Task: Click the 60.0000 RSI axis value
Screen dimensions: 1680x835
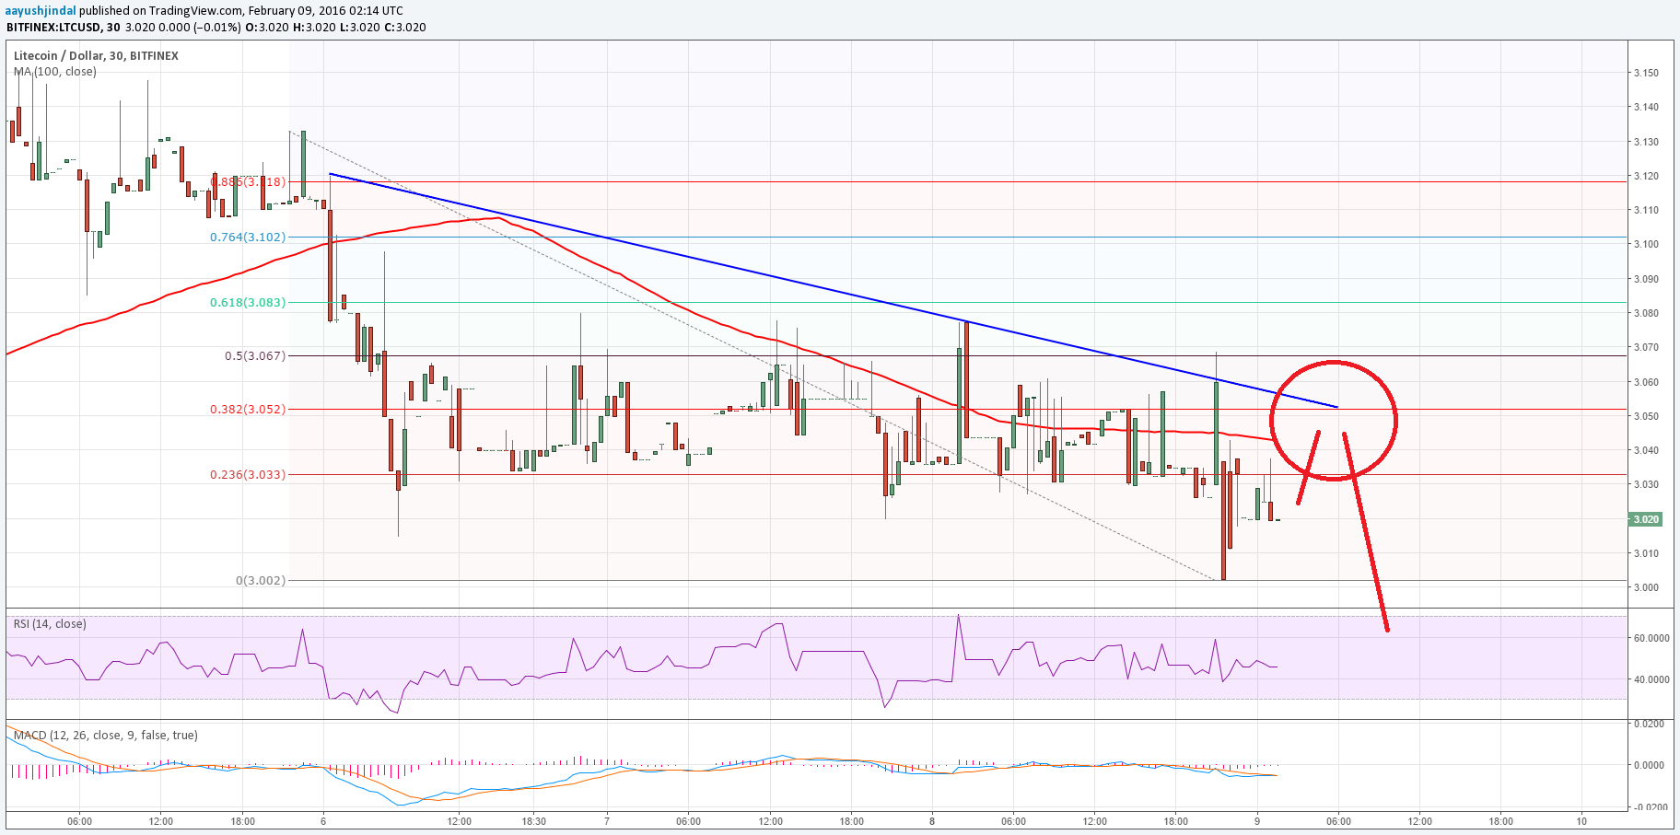Action: (1651, 638)
